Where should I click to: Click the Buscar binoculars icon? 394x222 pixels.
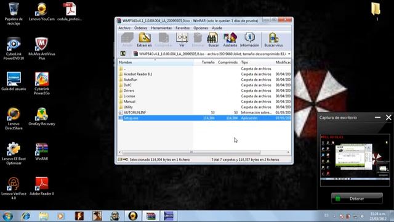point(213,39)
